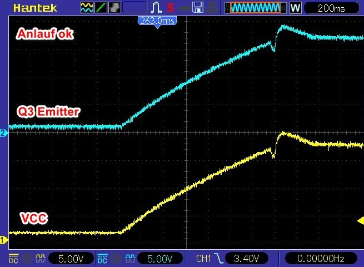Click the yellow trigger level arrow marker
This screenshot has width=364, height=267.
[x=360, y=221]
